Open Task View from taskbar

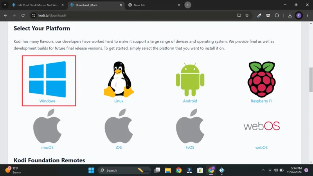157,170
